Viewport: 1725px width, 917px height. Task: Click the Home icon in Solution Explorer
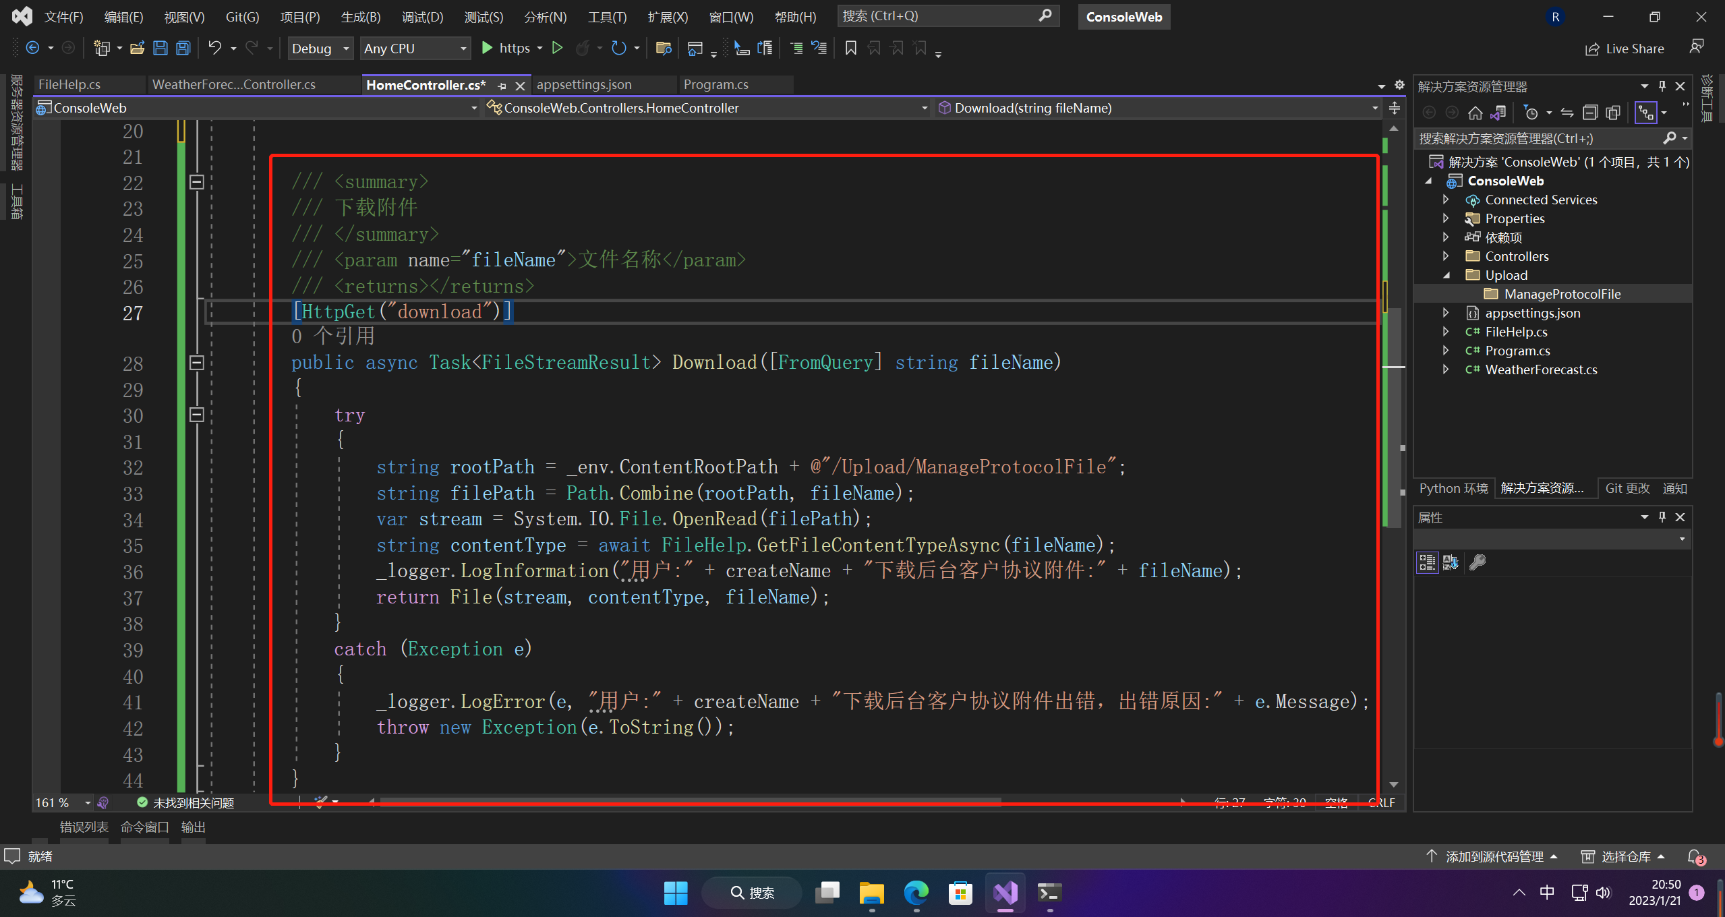click(x=1475, y=113)
